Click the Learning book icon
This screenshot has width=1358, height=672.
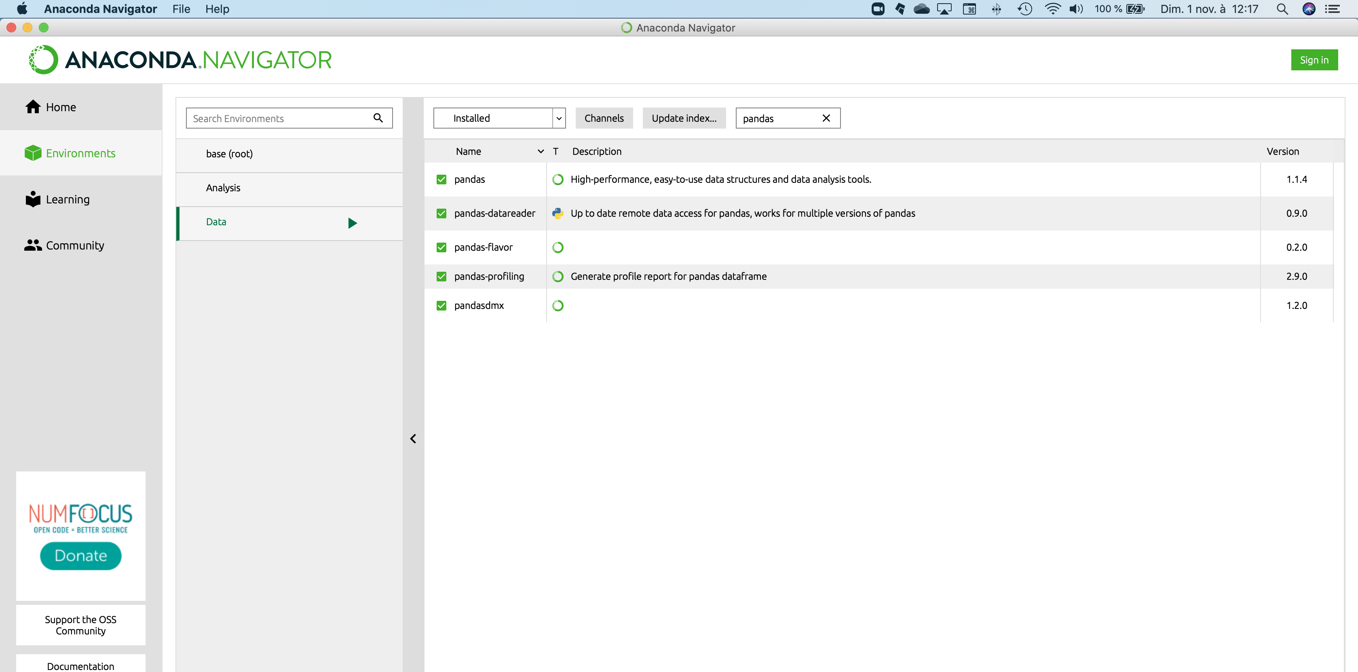pyautogui.click(x=33, y=199)
